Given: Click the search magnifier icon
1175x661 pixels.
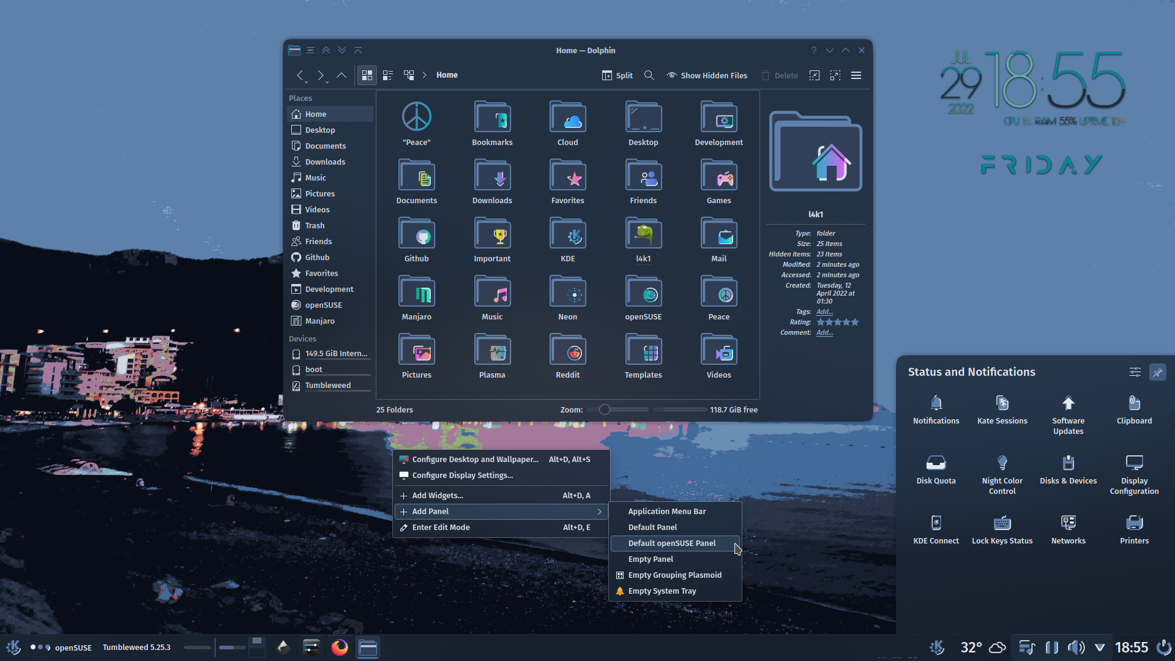Looking at the screenshot, I should click(649, 75).
